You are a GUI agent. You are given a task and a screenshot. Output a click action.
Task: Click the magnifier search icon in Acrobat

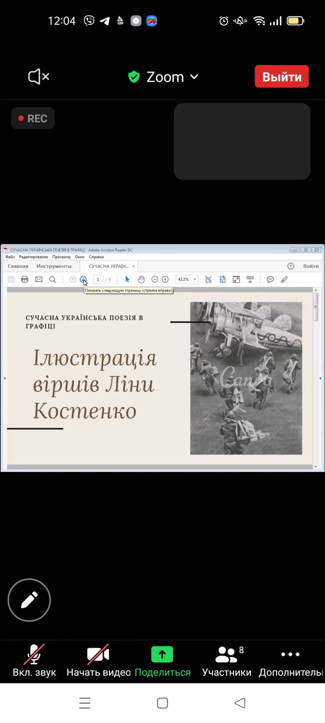(x=53, y=280)
